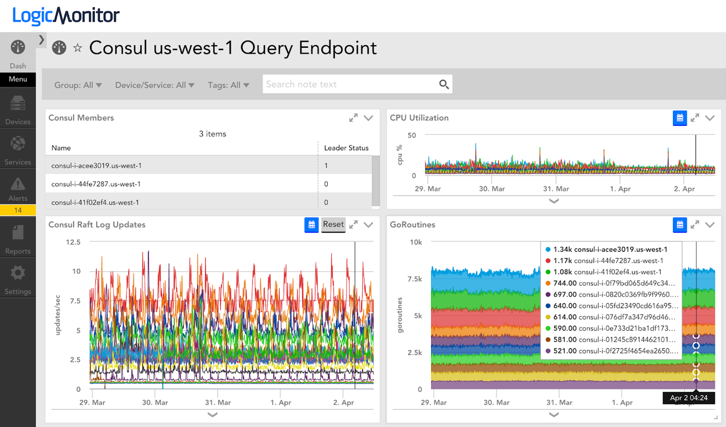Select row consul-i-acee3019.us-west-1
This screenshot has width=726, height=427.
point(209,166)
